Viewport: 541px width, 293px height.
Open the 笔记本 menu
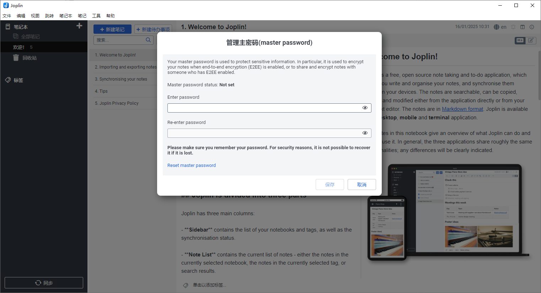pyautogui.click(x=66, y=16)
